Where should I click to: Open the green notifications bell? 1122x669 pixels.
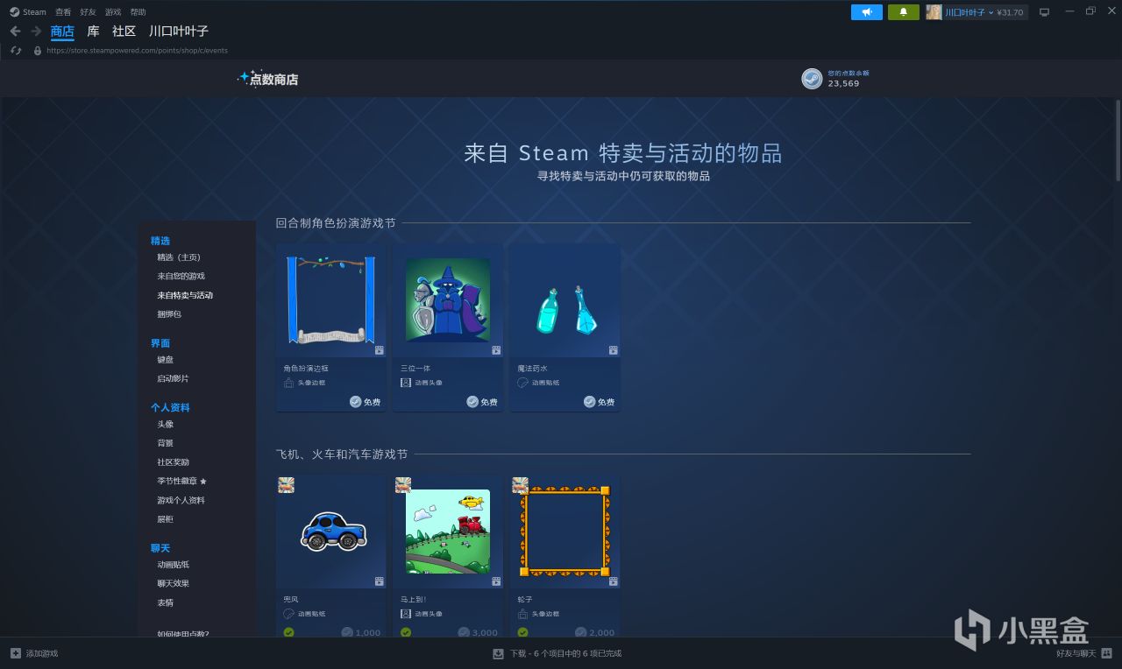point(904,12)
